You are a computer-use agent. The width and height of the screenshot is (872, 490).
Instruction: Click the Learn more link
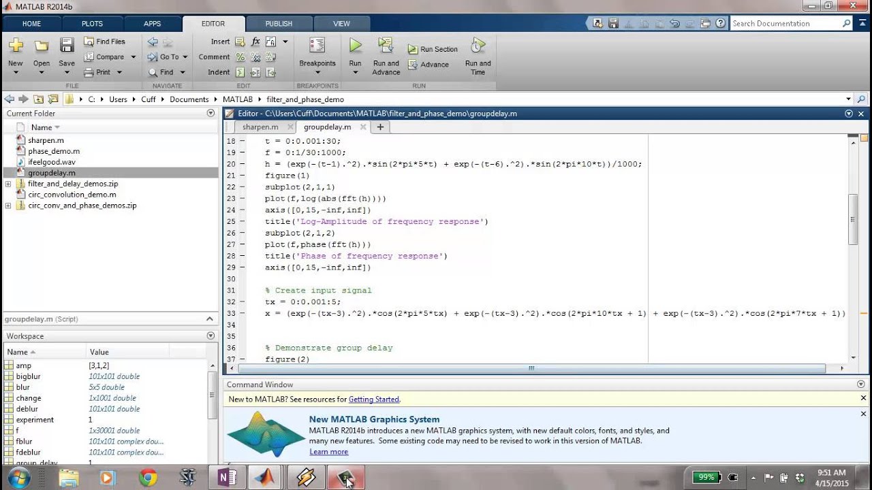click(x=328, y=452)
